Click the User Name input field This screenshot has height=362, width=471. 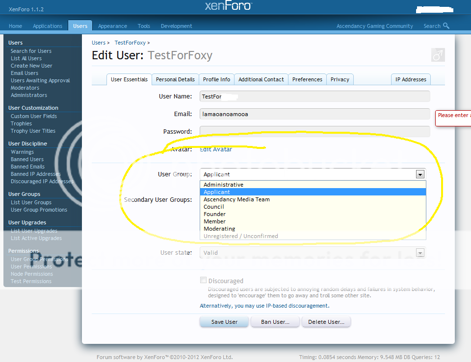314,97
